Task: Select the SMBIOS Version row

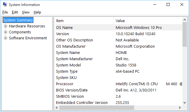Action: point(119,97)
